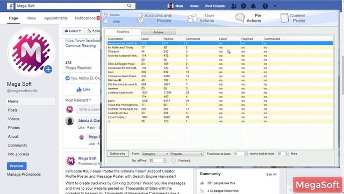This screenshot has width=344, height=194.
Task: Click the Liked dropdown button
Action: click(73, 31)
